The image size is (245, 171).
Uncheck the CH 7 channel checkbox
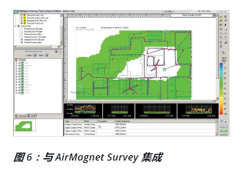19,79
